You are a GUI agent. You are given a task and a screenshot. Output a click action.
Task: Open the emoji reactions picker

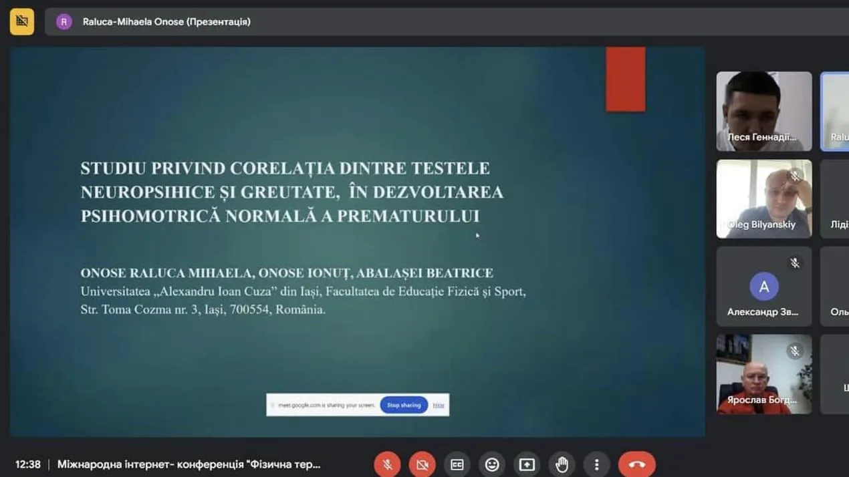(x=492, y=464)
